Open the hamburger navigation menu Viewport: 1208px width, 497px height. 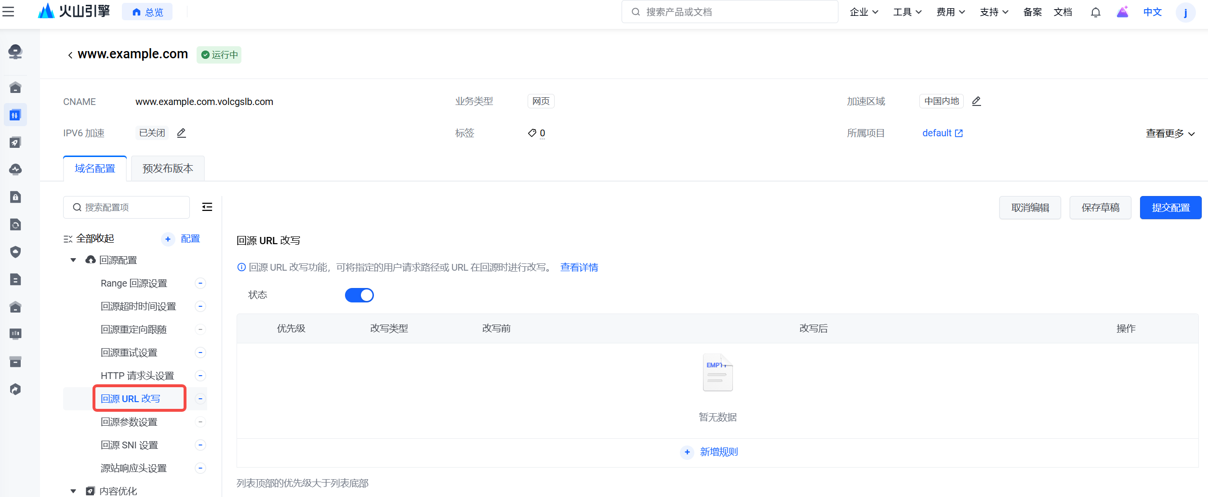pos(8,12)
